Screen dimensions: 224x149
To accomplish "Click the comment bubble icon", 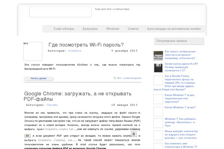I will [x=115, y=78].
